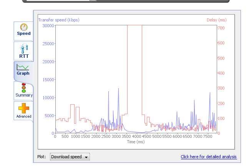
Task: Open the Speed tab stopwatch icon
Action: click(x=24, y=27)
